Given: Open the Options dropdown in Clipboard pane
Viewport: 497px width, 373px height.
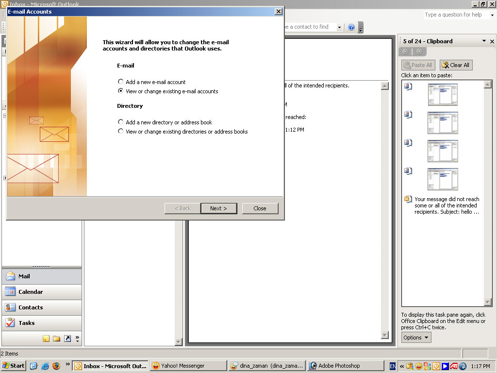Looking at the screenshot, I should tap(416, 338).
